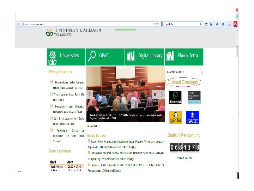Click the Visitors Counter label
Screen dimensions: 254x191
point(185,158)
